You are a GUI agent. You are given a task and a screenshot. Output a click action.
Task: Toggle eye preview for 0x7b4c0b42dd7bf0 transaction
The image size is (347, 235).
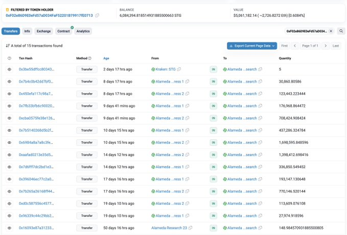point(9,81)
